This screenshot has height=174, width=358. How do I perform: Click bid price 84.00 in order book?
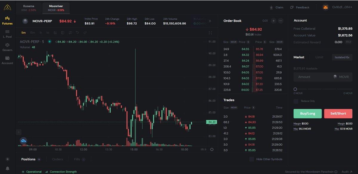coord(245,90)
